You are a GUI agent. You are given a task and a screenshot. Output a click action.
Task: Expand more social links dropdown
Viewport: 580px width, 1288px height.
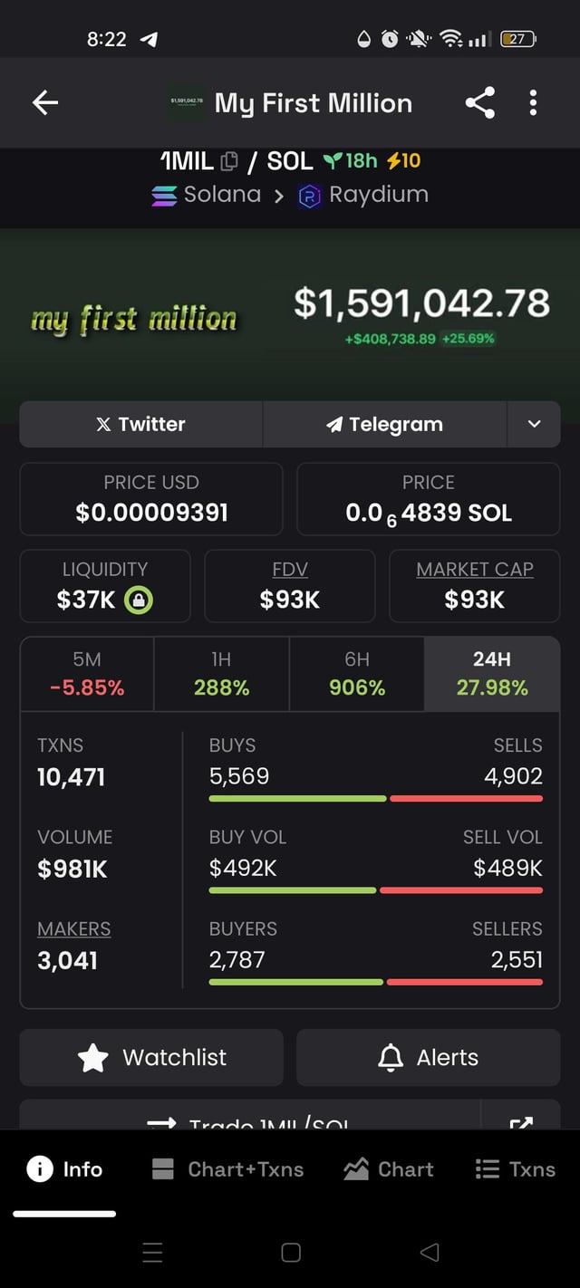coord(534,424)
